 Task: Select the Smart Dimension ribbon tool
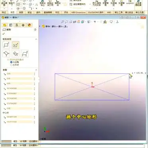tap(12, 3)
